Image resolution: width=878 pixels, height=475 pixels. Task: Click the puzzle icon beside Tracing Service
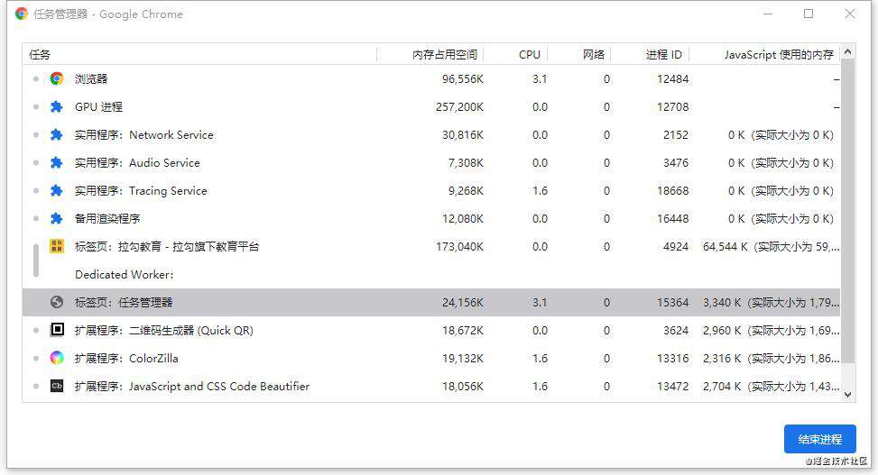click(x=57, y=191)
